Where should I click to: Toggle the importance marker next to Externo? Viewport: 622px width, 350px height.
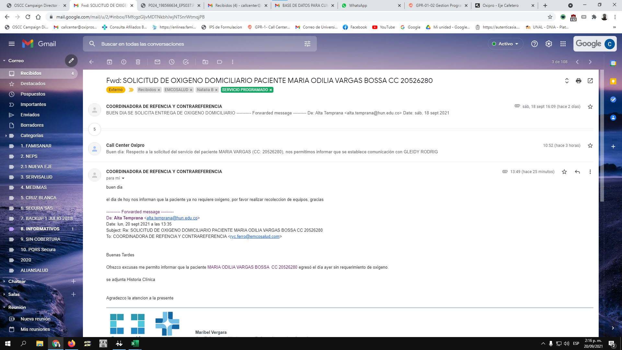coord(131,90)
